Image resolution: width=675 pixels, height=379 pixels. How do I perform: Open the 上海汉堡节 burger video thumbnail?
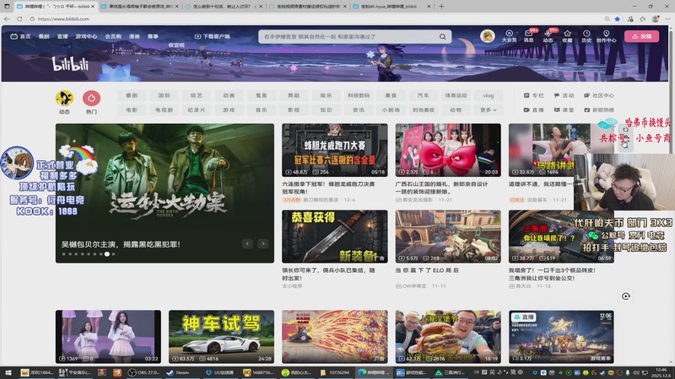pos(448,336)
